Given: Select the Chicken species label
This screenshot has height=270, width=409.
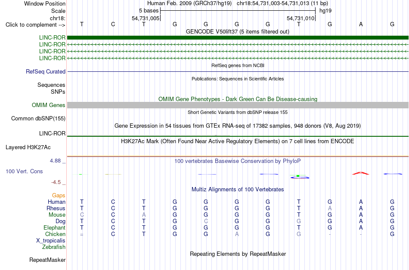Looking at the screenshot, I should (55, 234).
